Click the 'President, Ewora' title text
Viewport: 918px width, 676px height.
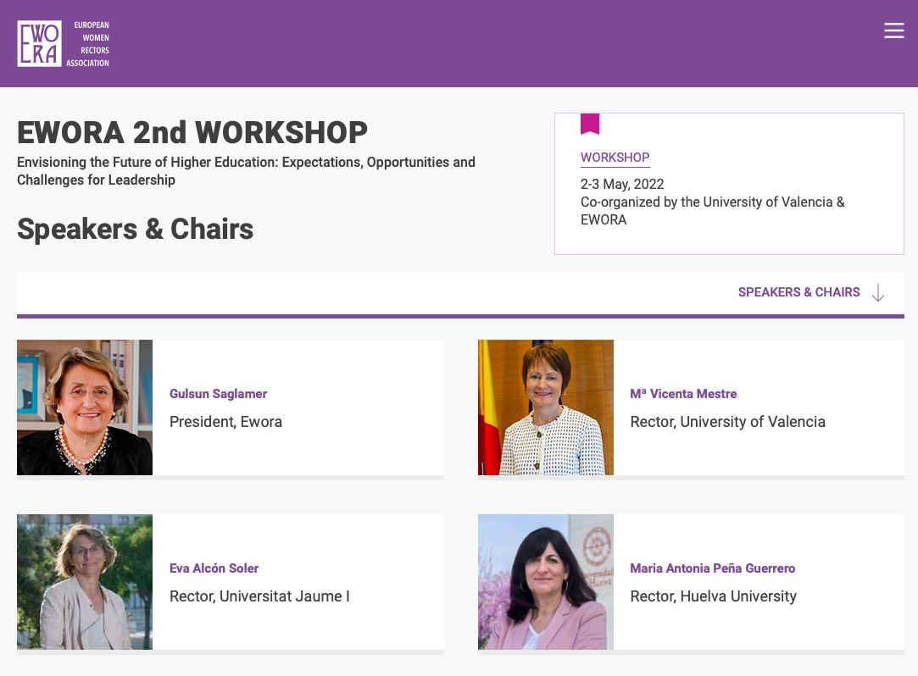[x=225, y=422]
